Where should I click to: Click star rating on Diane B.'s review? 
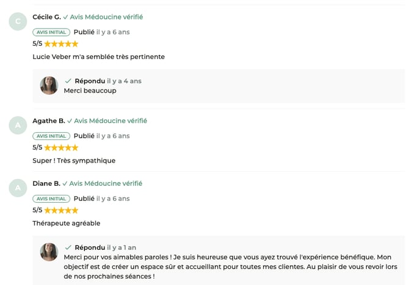point(61,210)
